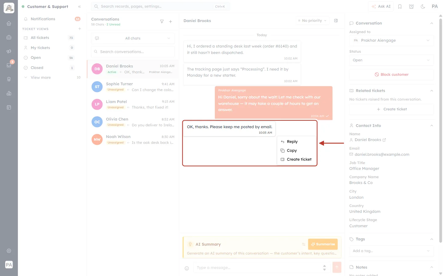Open the briefcase icon in the left rail
443x276 pixels.
(9, 37)
